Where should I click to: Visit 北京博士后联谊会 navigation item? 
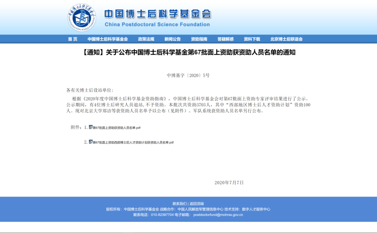pos(286,39)
